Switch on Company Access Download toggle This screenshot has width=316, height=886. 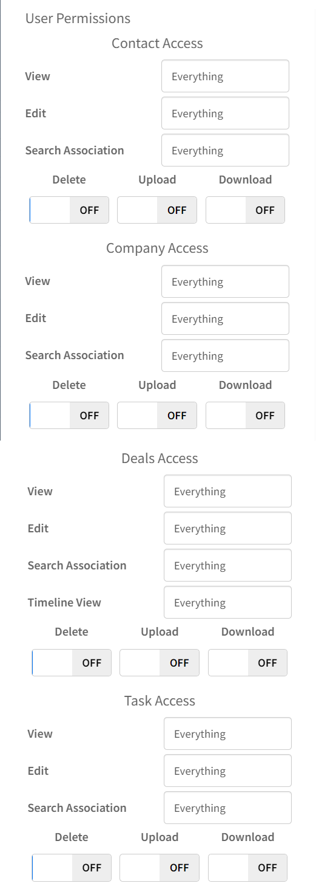point(245,416)
